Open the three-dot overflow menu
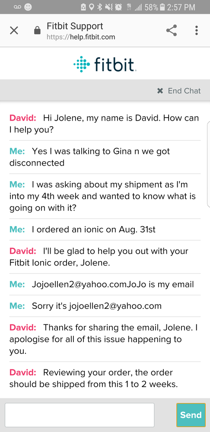Viewport: 210px width, 432px height. coord(196,30)
